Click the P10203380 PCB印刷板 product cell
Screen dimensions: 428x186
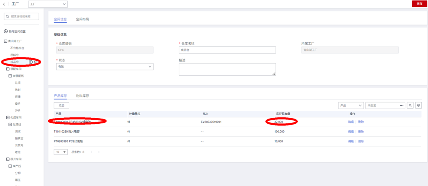pos(68,142)
